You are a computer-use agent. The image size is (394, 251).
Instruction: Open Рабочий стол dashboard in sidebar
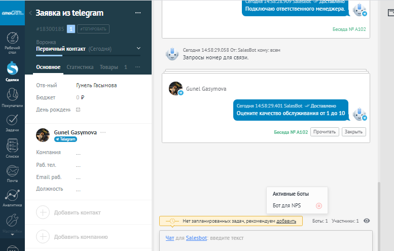tap(12, 42)
